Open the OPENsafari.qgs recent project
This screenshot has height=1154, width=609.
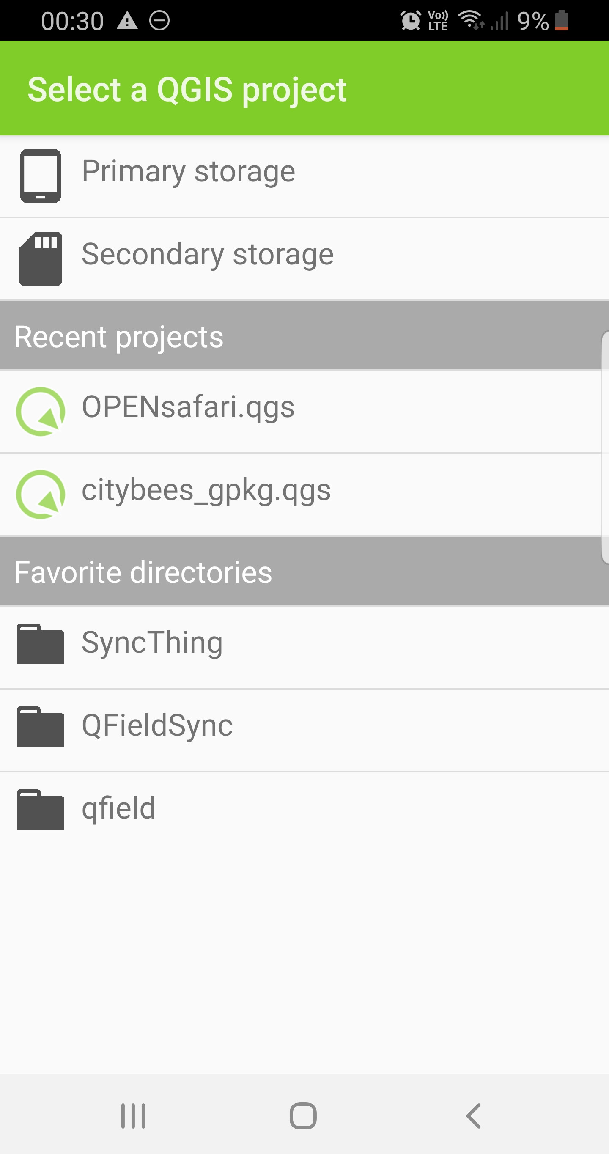188,408
